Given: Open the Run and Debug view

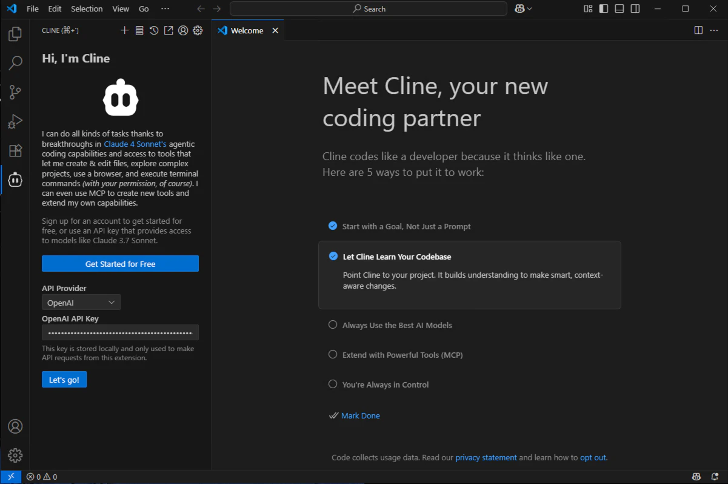Looking at the screenshot, I should point(15,121).
